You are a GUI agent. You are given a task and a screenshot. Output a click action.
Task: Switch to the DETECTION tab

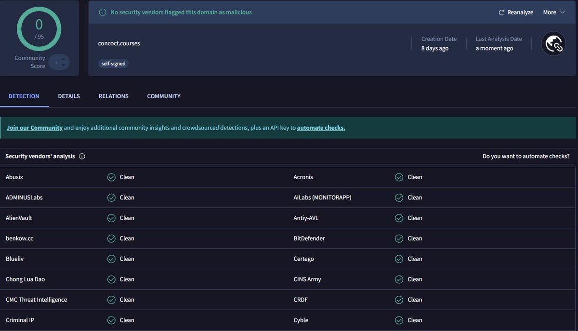tap(24, 96)
